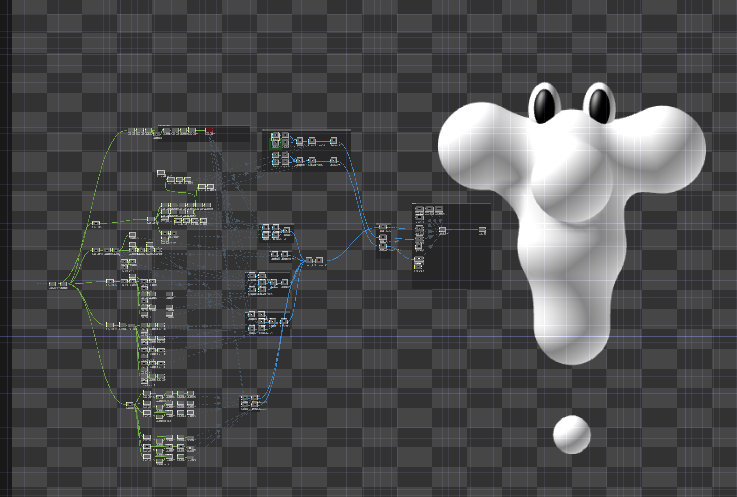This screenshot has width=737, height=497.
Task: Click the render network box title bar
Action: coord(451,203)
